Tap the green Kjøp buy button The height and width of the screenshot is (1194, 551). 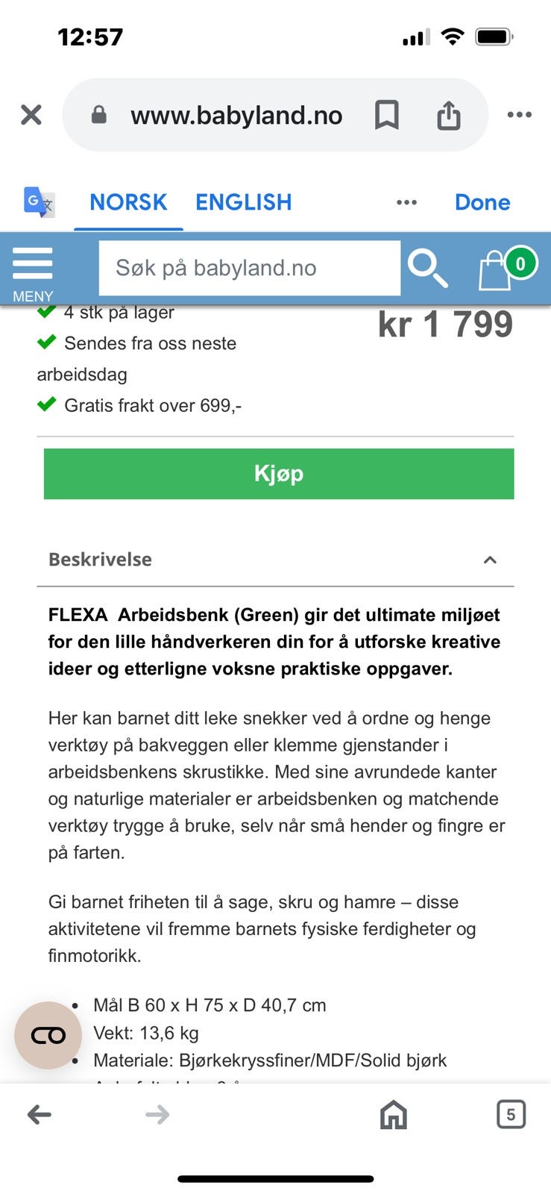coord(279,474)
